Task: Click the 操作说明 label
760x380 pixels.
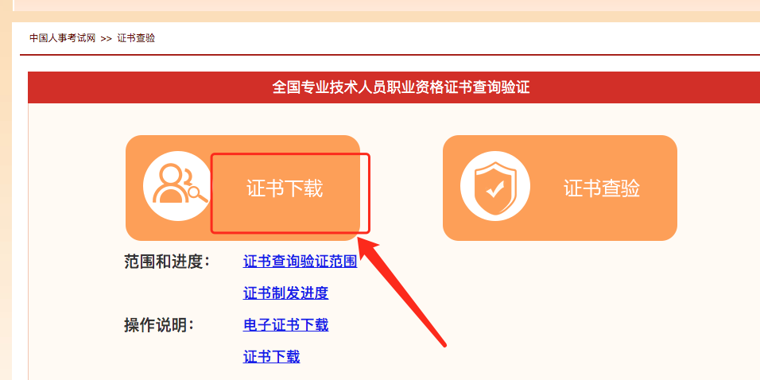Action: click(158, 325)
